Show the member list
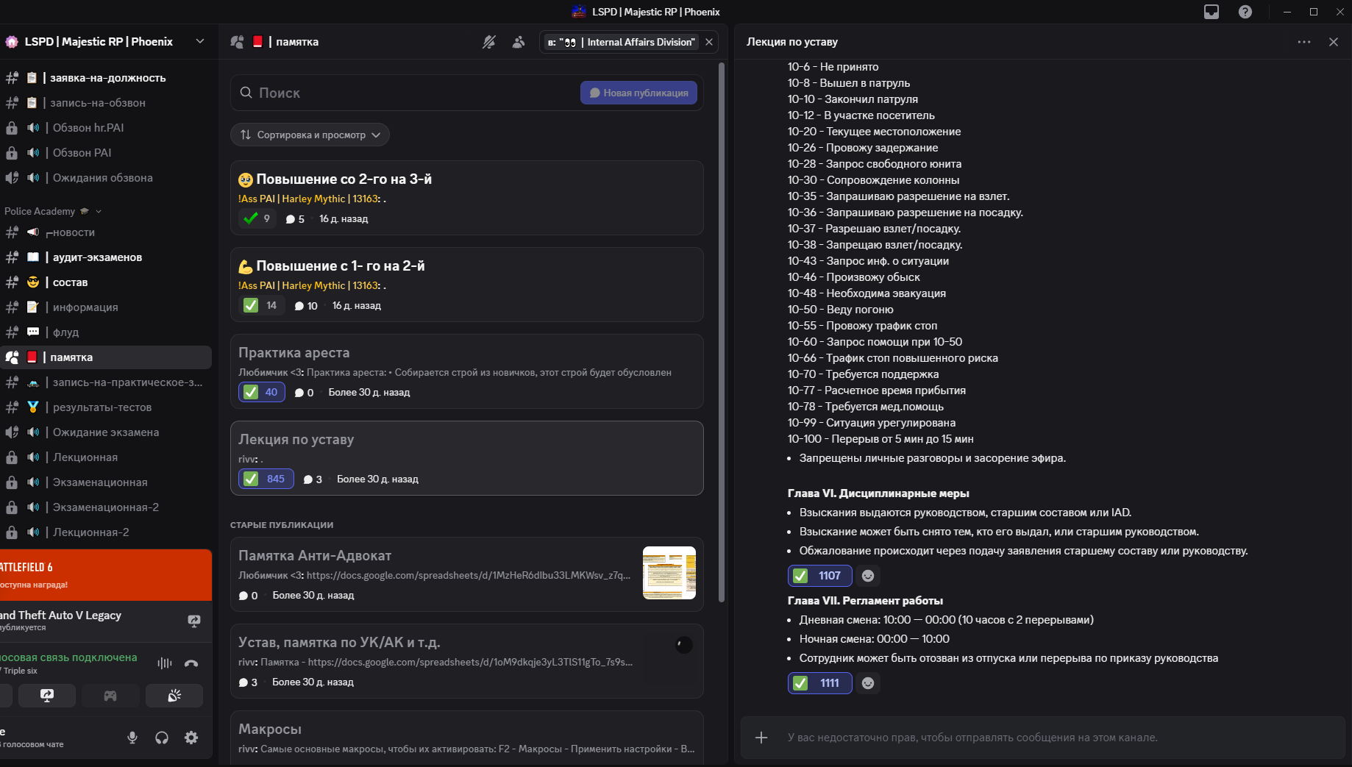This screenshot has height=767, width=1352. 519,42
